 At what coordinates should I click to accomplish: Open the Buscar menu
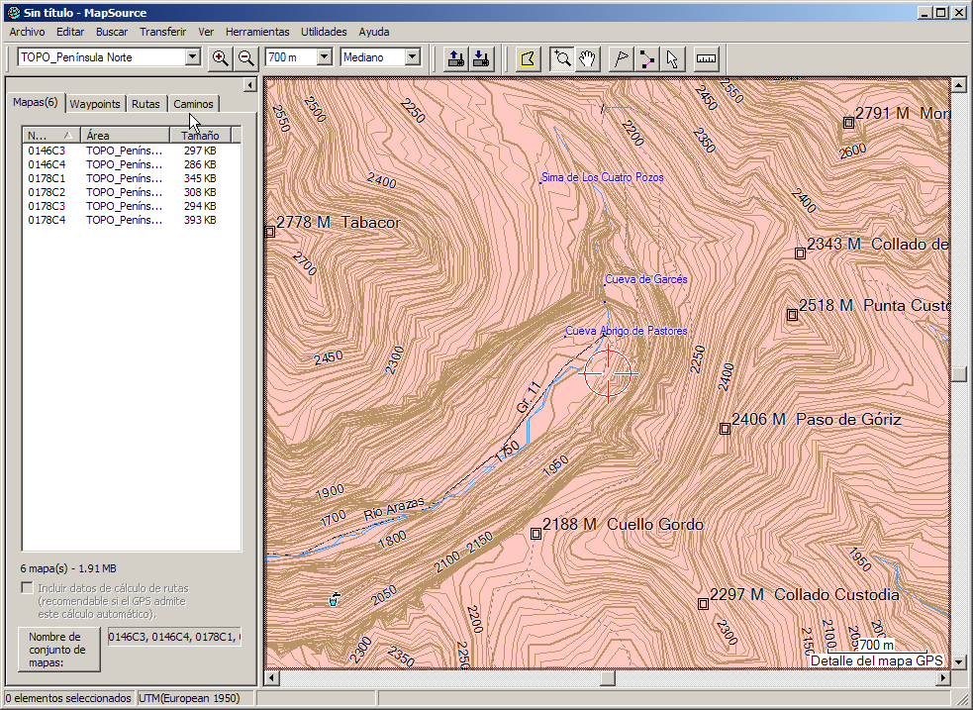point(112,32)
